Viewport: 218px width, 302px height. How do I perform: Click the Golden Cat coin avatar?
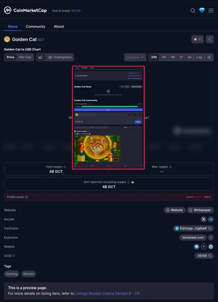coord(7,39)
